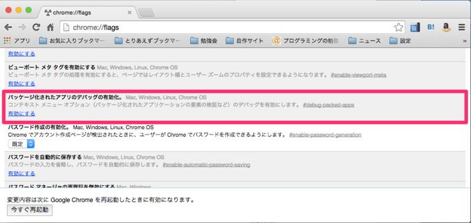Viewport: 471px width, 223px height.
Task: Close the chrome://flags tab
Action: pos(130,12)
